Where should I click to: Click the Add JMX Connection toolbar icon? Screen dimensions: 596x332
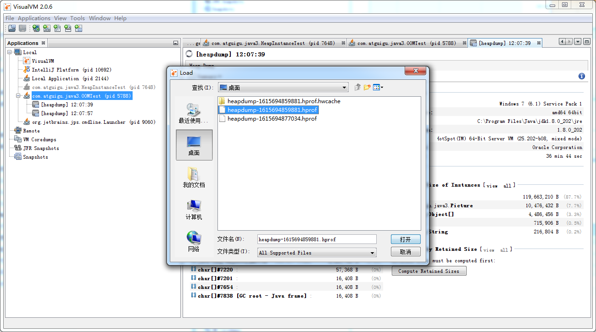[x=46, y=28]
